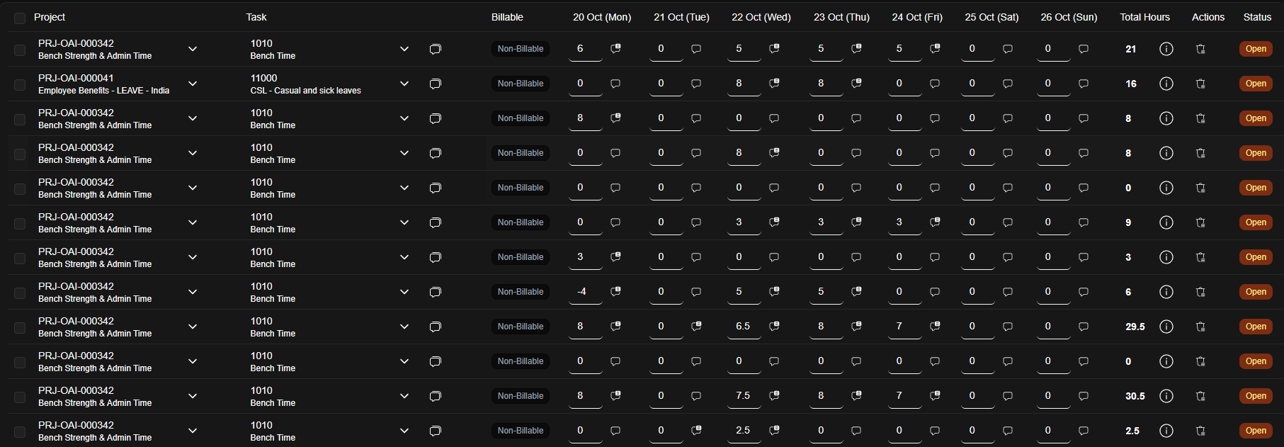Screen dimensions: 1284x447
Task: Select the checkbox for the 29.5-hour row
Action: (20, 327)
